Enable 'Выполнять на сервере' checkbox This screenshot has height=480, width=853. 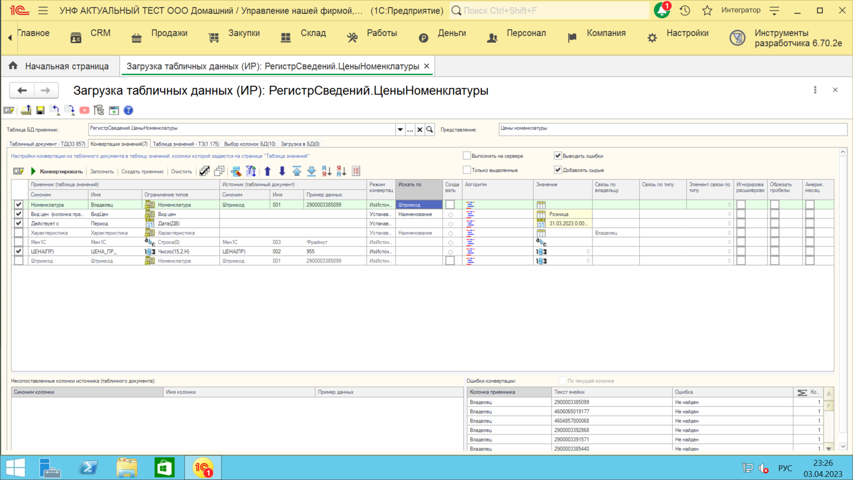[x=467, y=156]
